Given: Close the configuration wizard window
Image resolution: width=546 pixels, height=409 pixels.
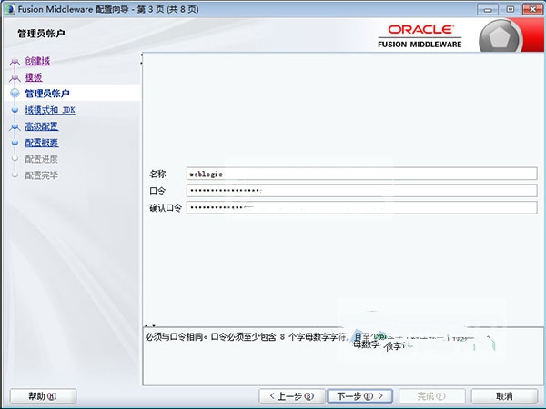Looking at the screenshot, I should pos(532,9).
